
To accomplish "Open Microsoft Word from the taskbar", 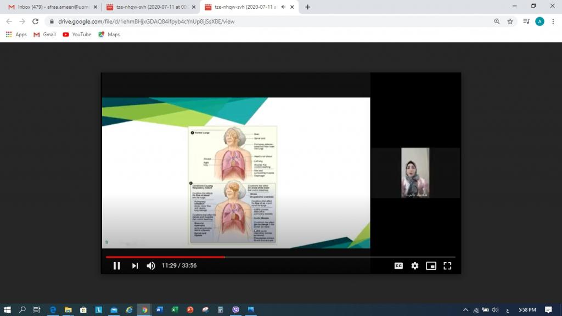I will coord(159,310).
